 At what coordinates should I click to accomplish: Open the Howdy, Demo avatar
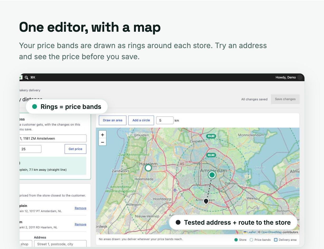300,77
